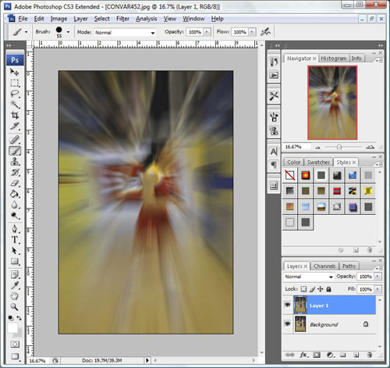Select the Hand tool
The image size is (390, 368).
[14, 296]
